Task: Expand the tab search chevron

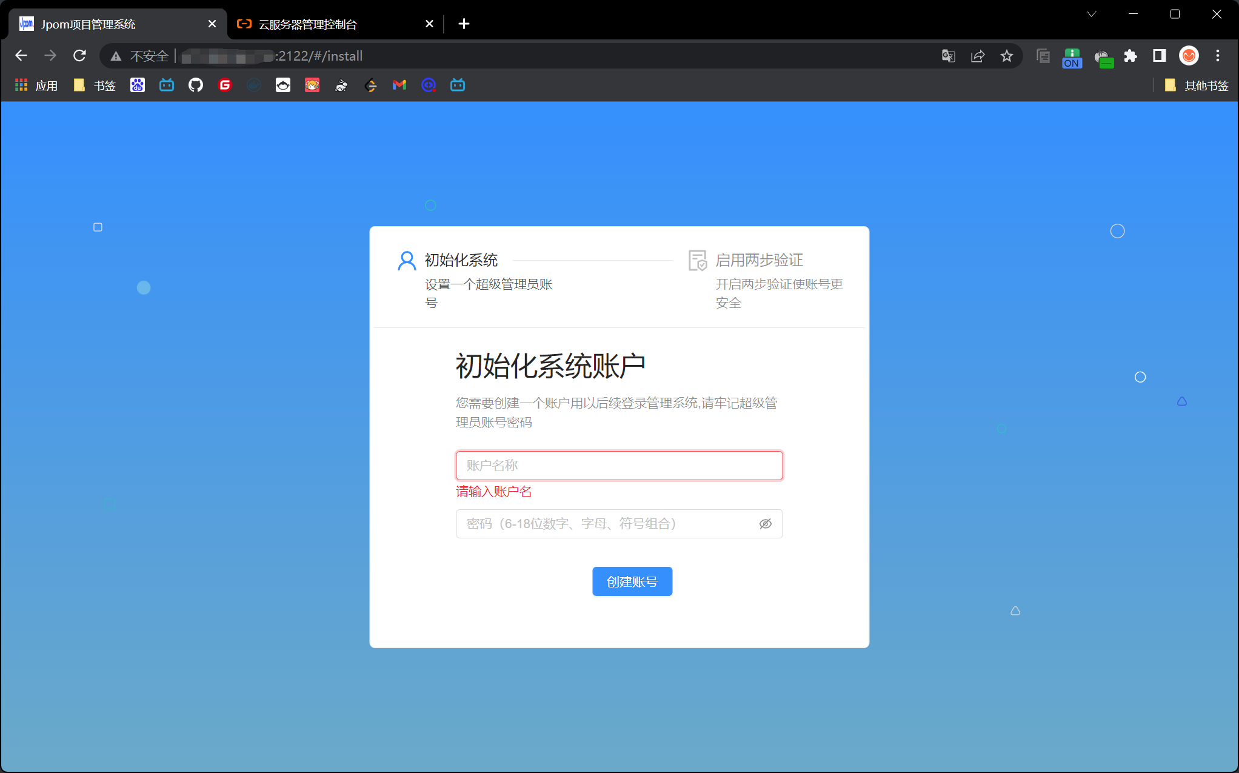Action: [x=1092, y=14]
